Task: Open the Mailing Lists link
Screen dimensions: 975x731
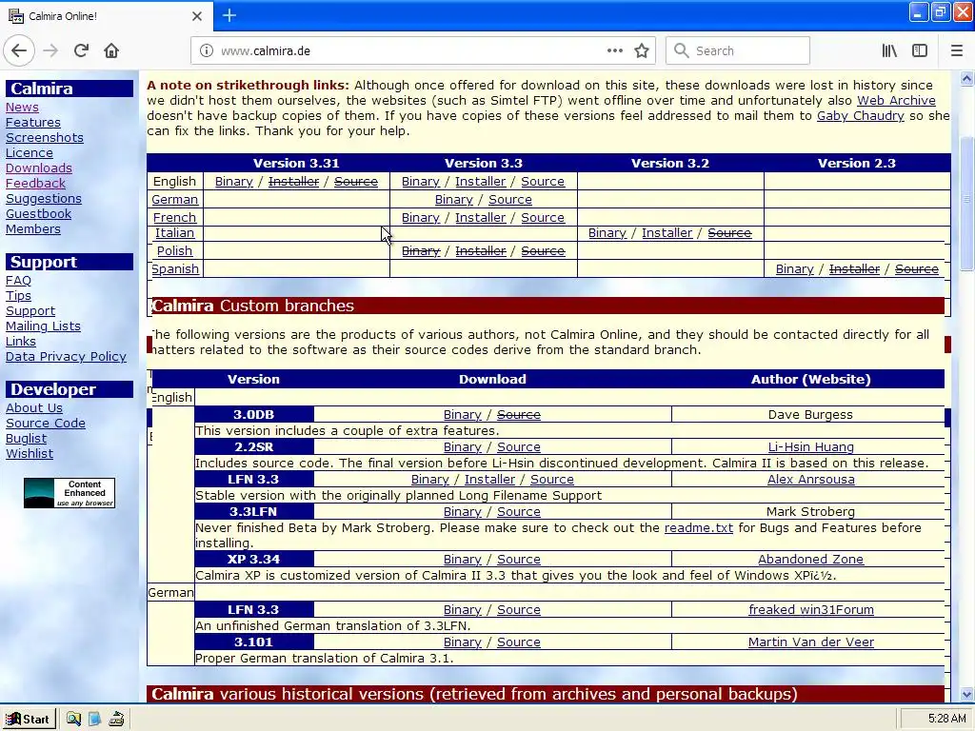Action: click(43, 326)
